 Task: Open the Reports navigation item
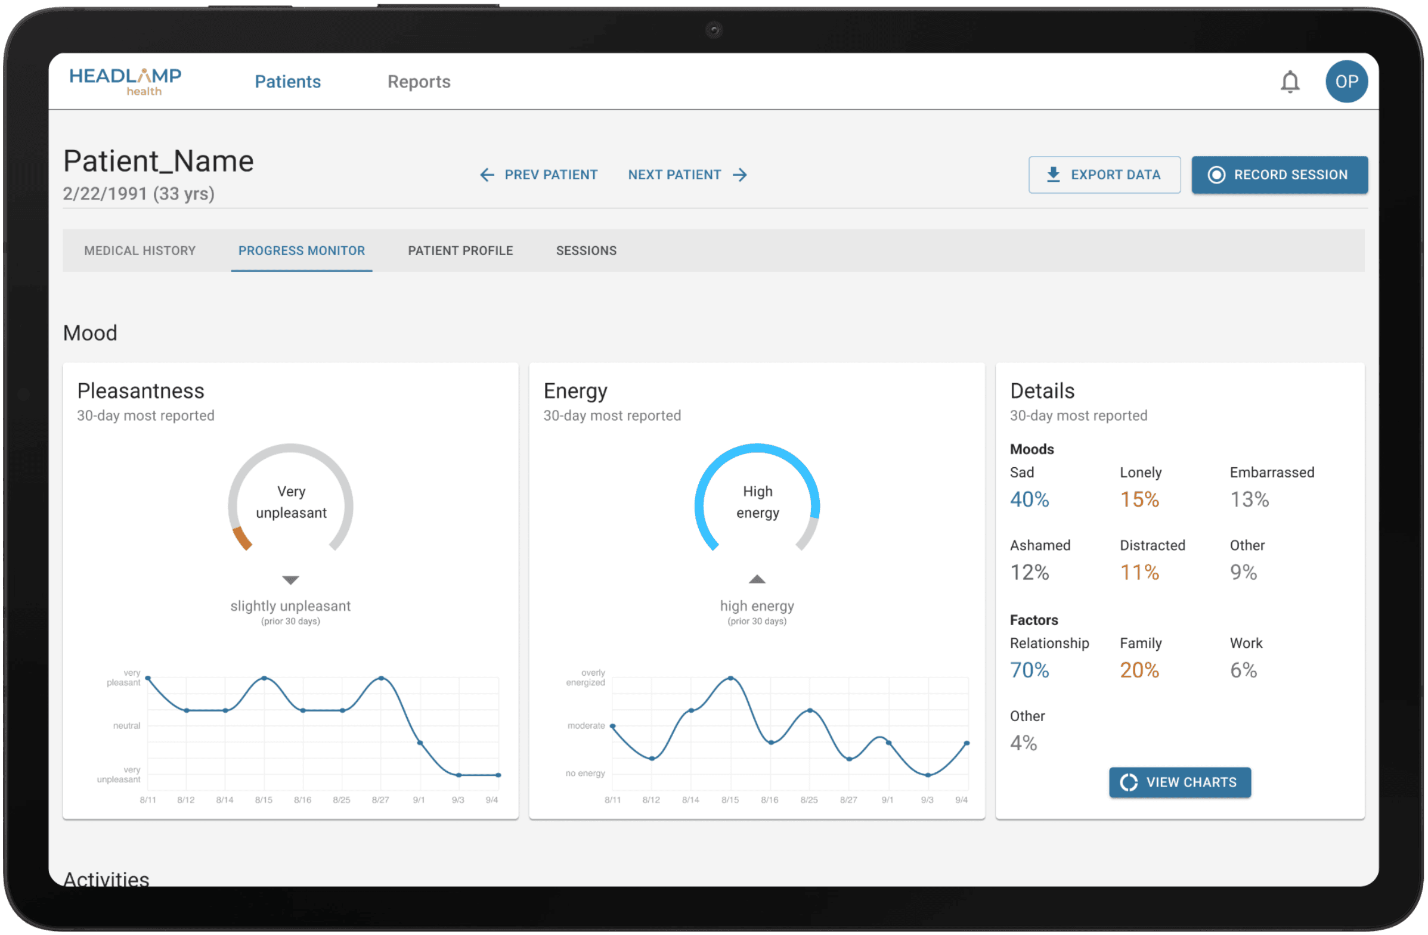[x=419, y=82]
